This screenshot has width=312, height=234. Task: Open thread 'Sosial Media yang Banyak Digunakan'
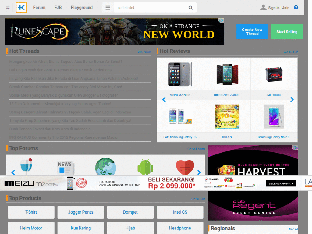63,95
